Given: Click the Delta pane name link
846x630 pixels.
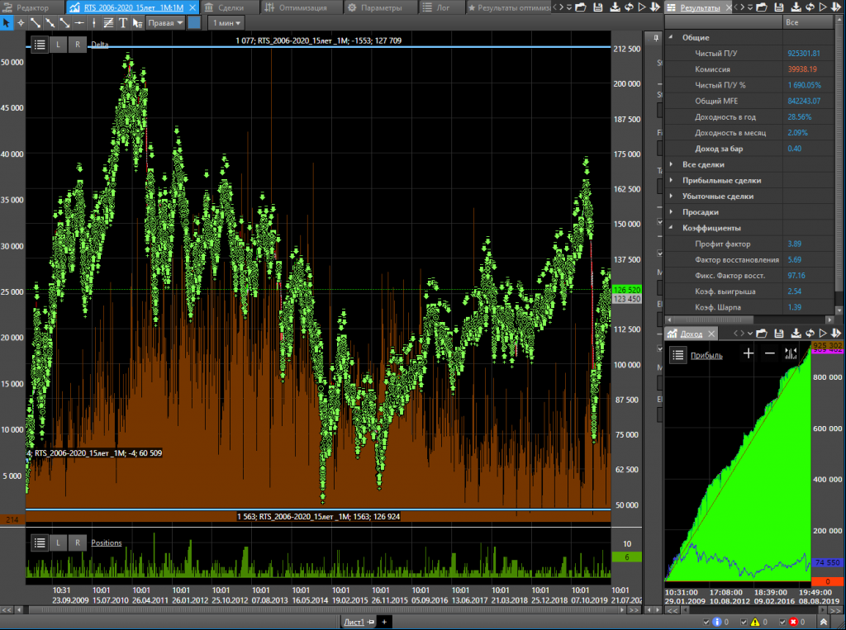Looking at the screenshot, I should click(100, 45).
